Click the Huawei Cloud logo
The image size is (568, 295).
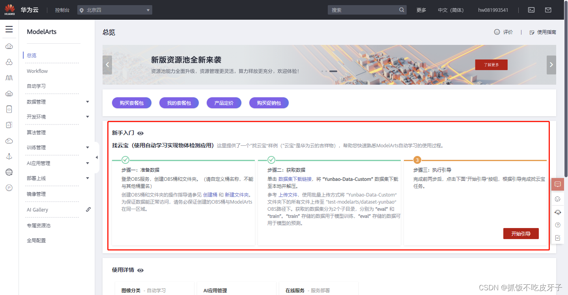pos(9,9)
